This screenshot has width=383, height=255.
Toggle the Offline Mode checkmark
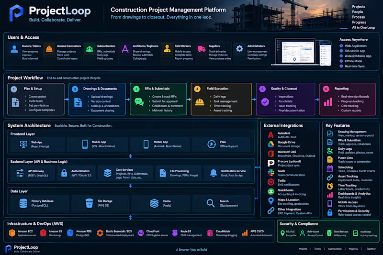click(341, 61)
